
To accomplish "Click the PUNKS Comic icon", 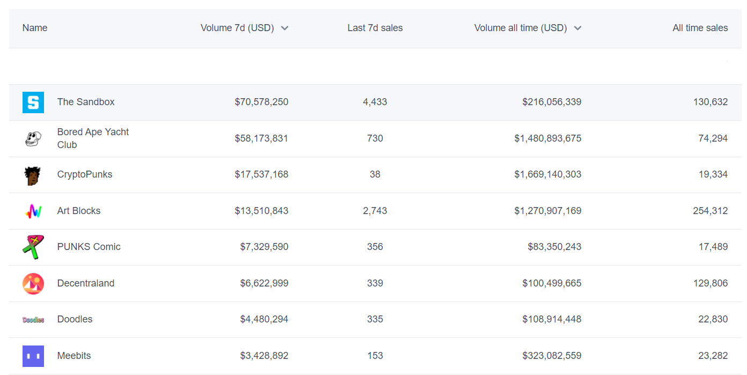I will coord(33,247).
